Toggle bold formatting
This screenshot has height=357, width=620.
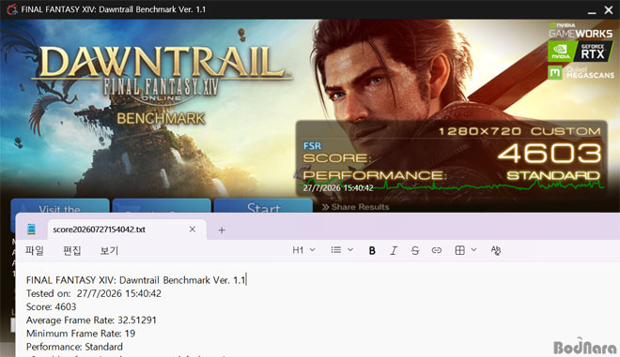click(x=372, y=250)
